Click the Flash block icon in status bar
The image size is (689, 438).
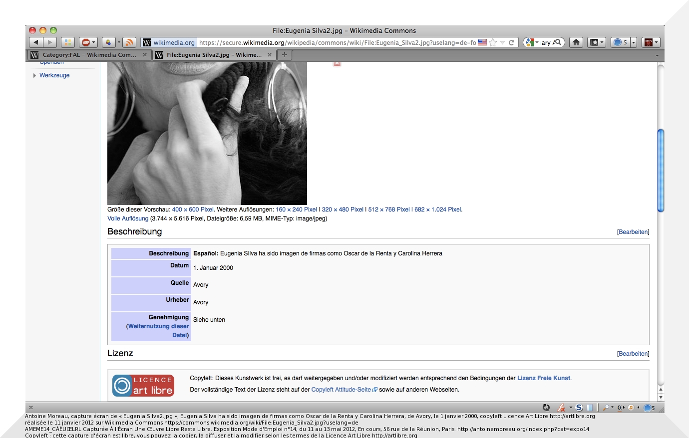(x=562, y=408)
